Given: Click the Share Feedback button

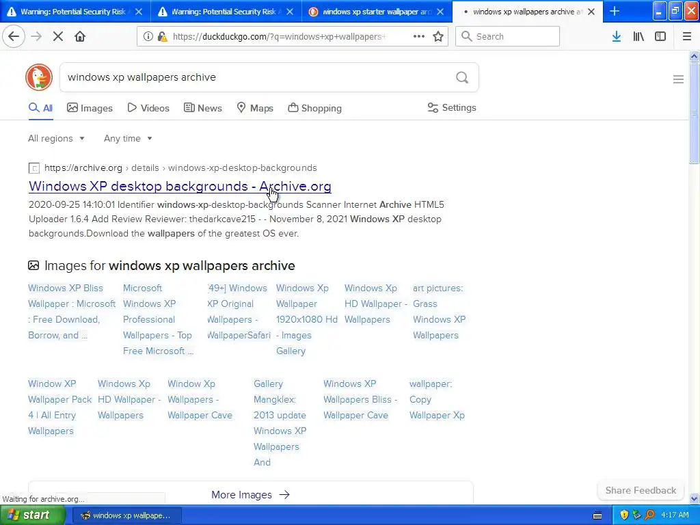Looking at the screenshot, I should pos(641,490).
